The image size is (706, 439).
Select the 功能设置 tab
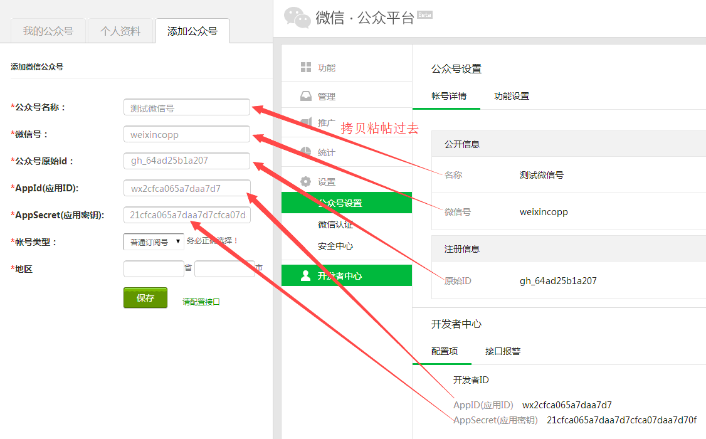tap(512, 96)
